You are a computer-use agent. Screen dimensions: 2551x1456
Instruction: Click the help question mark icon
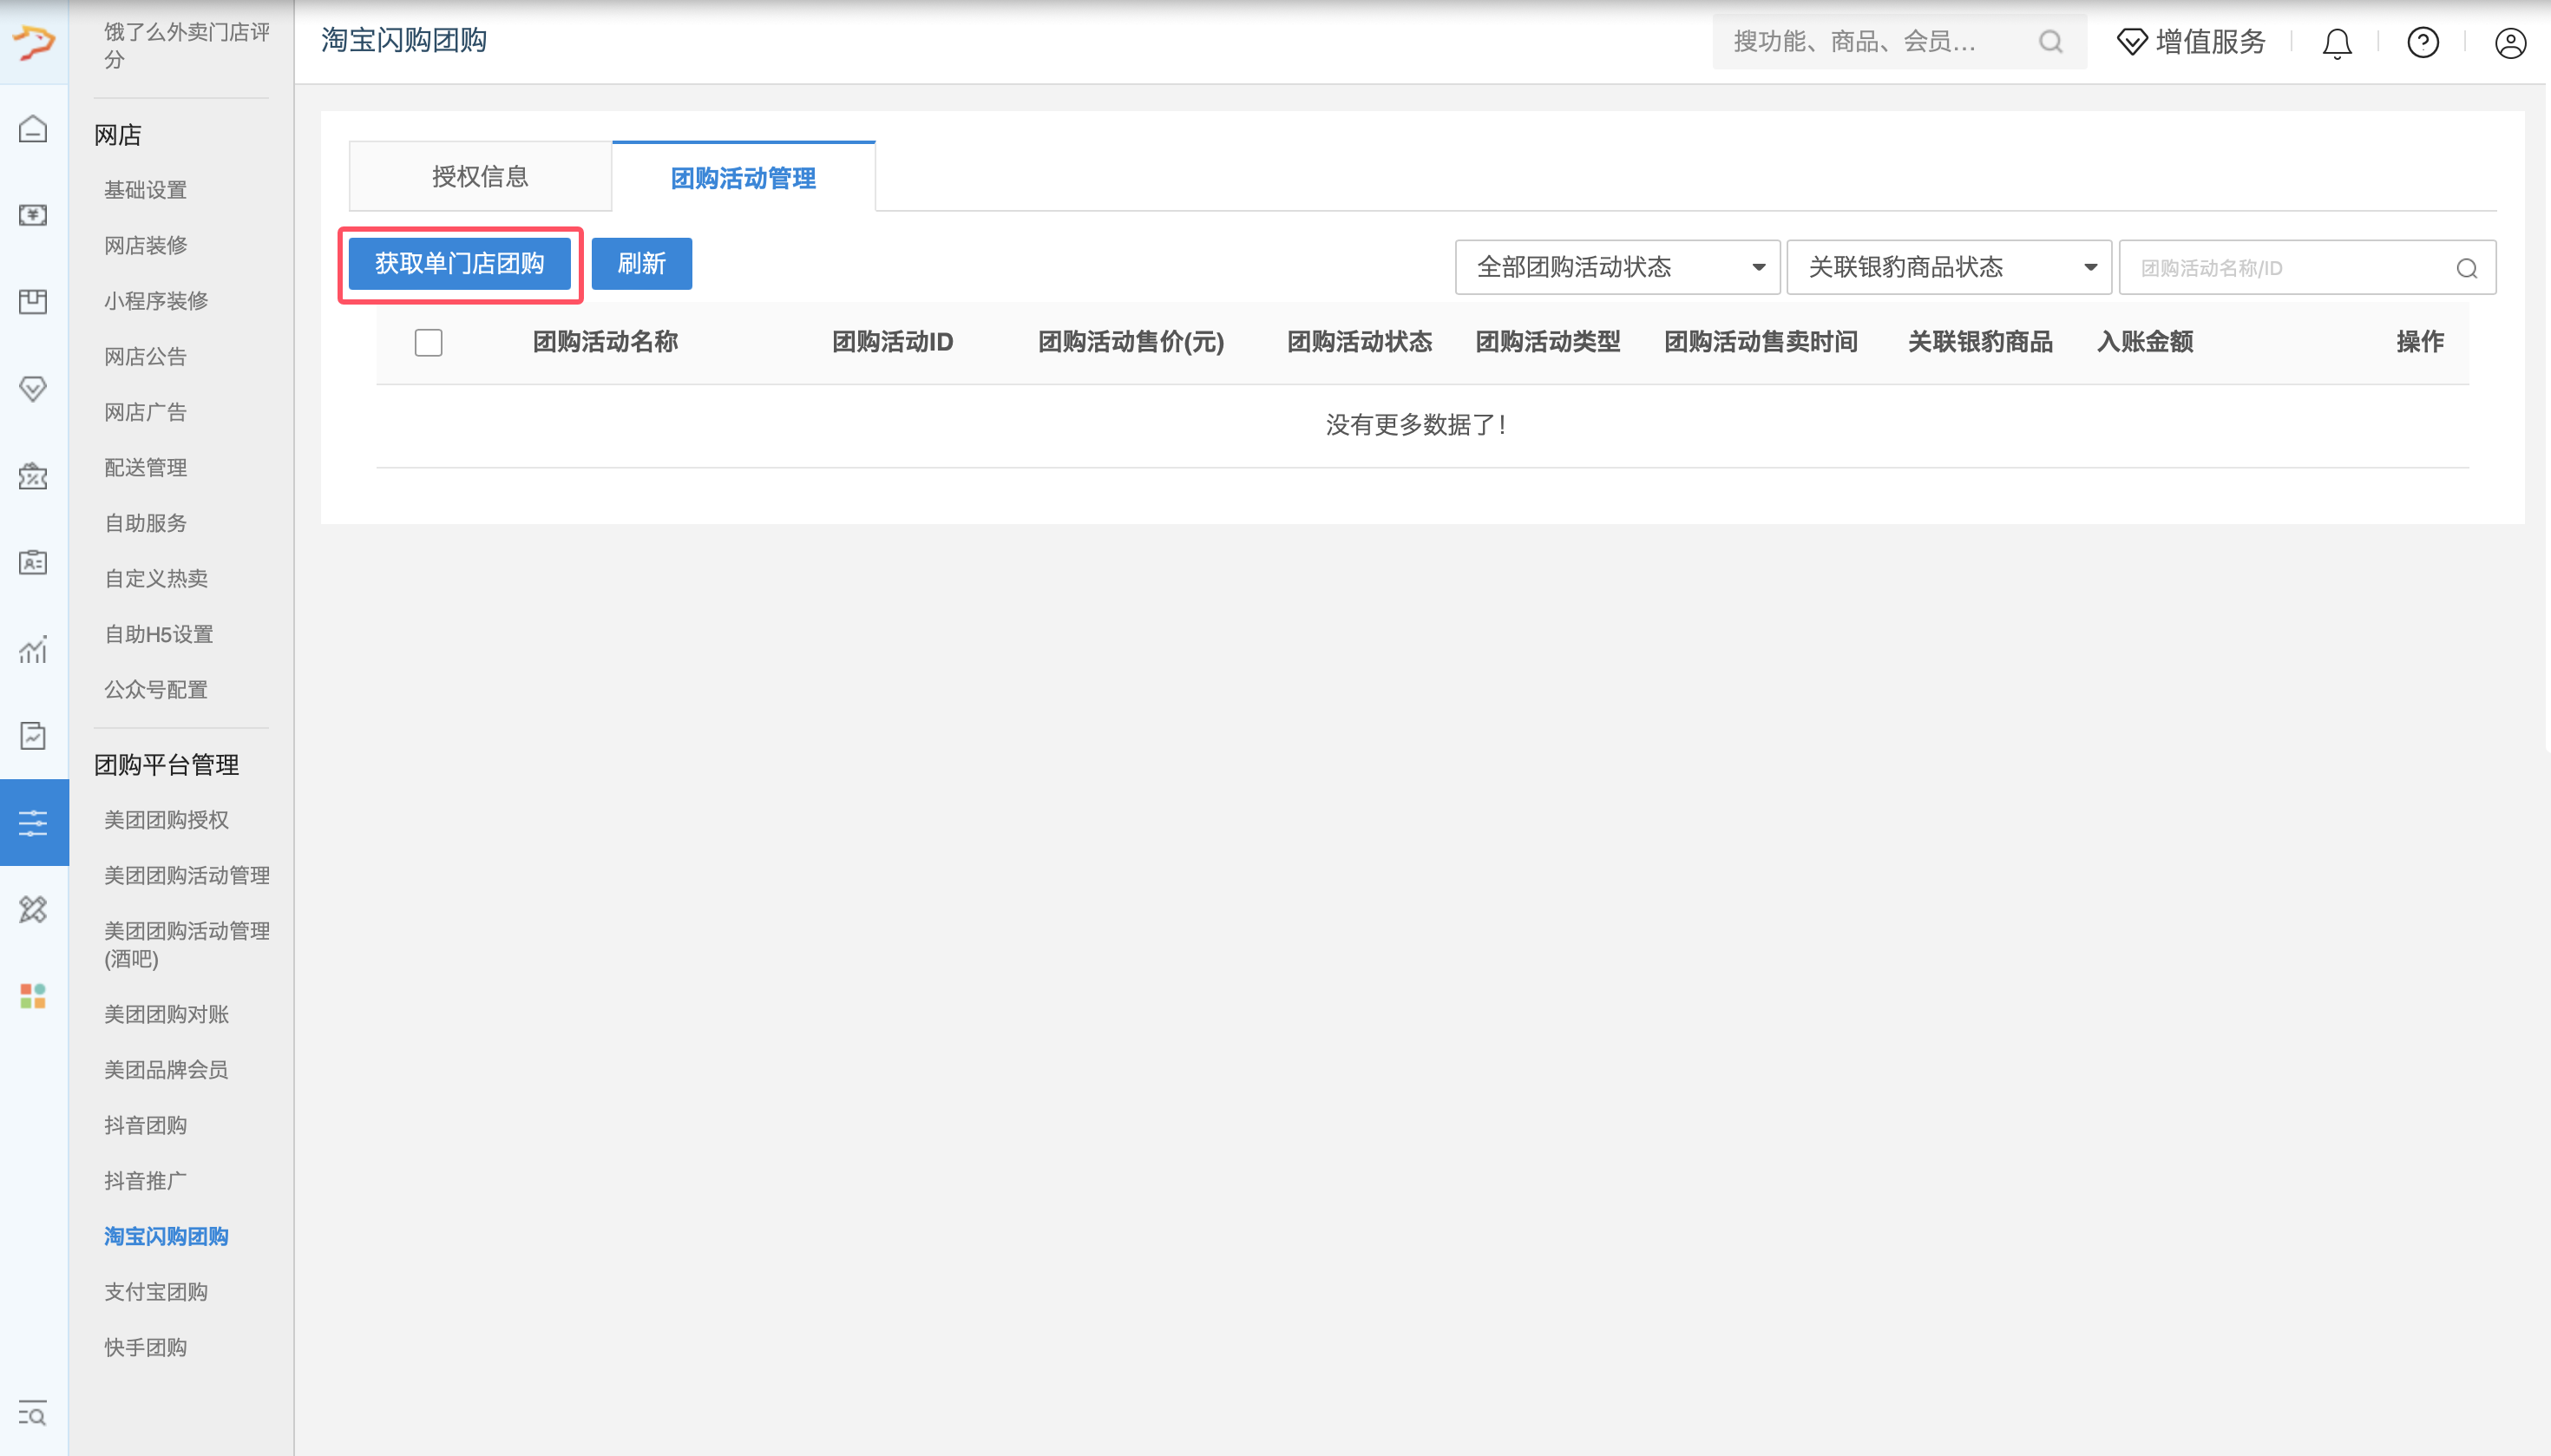[x=2422, y=43]
